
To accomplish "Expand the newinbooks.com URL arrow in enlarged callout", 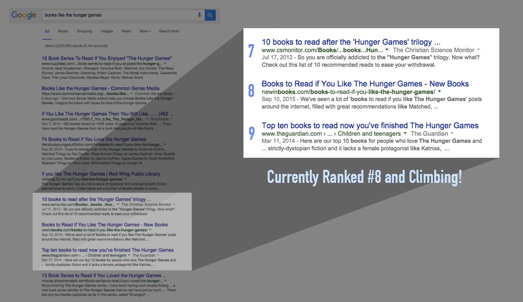I will (x=440, y=91).
